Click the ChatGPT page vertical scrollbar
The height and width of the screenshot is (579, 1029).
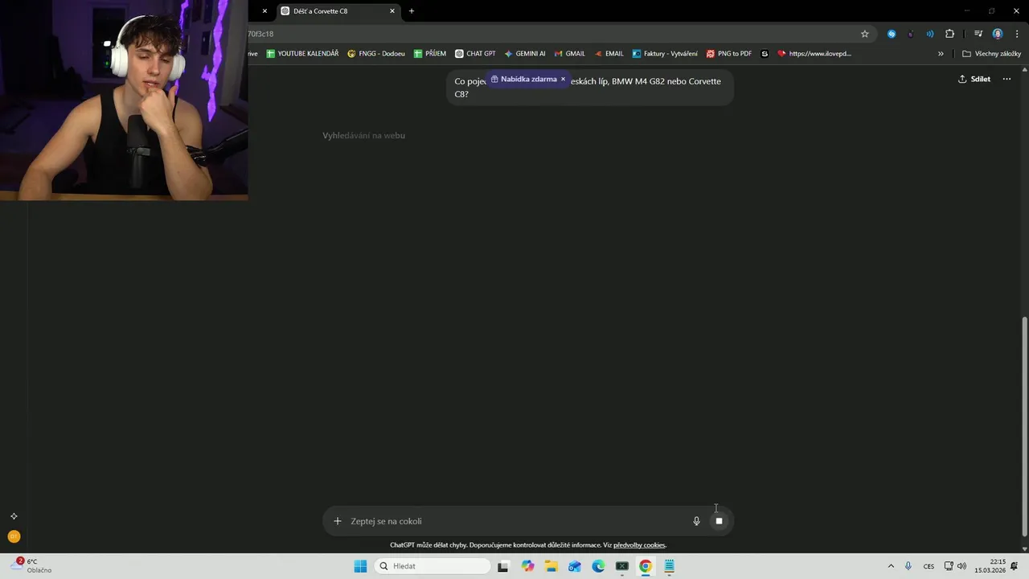[1024, 426]
